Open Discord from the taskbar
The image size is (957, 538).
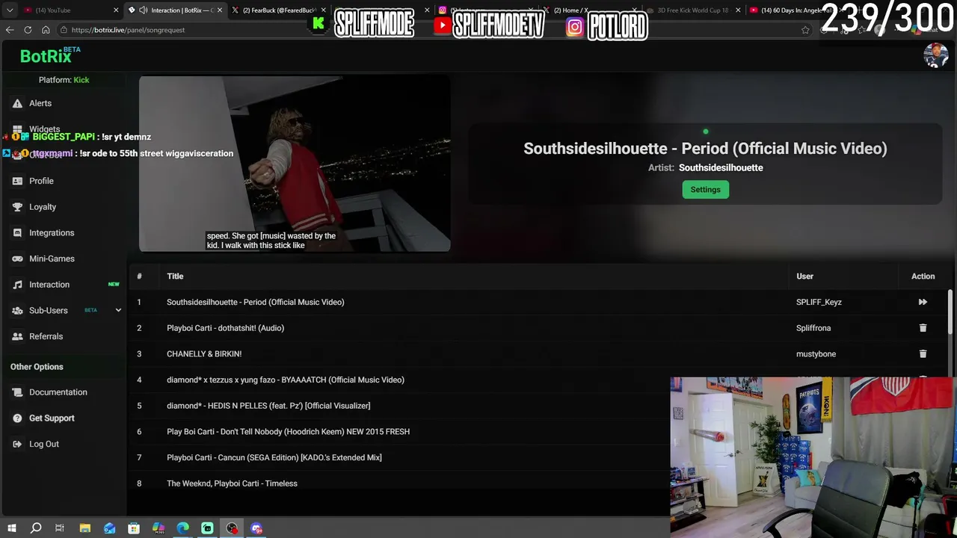tap(256, 528)
